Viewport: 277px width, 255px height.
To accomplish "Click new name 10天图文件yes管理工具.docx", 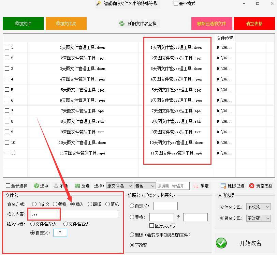I will (176, 142).
